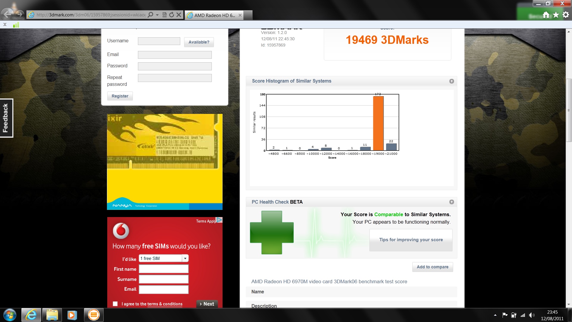Viewport: 572px width, 322px height.
Task: Click the Refresh page icon
Action: (172, 15)
